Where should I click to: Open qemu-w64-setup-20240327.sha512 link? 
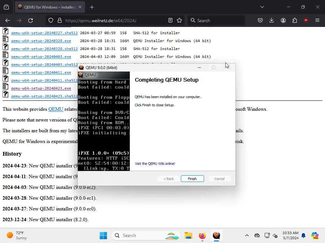click(x=44, y=33)
